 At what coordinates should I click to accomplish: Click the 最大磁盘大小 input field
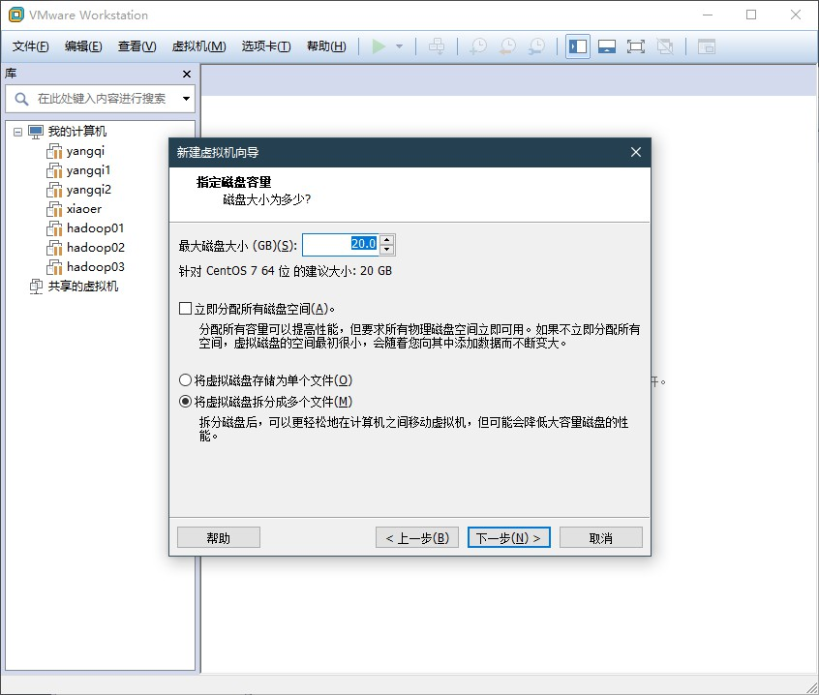pos(341,244)
